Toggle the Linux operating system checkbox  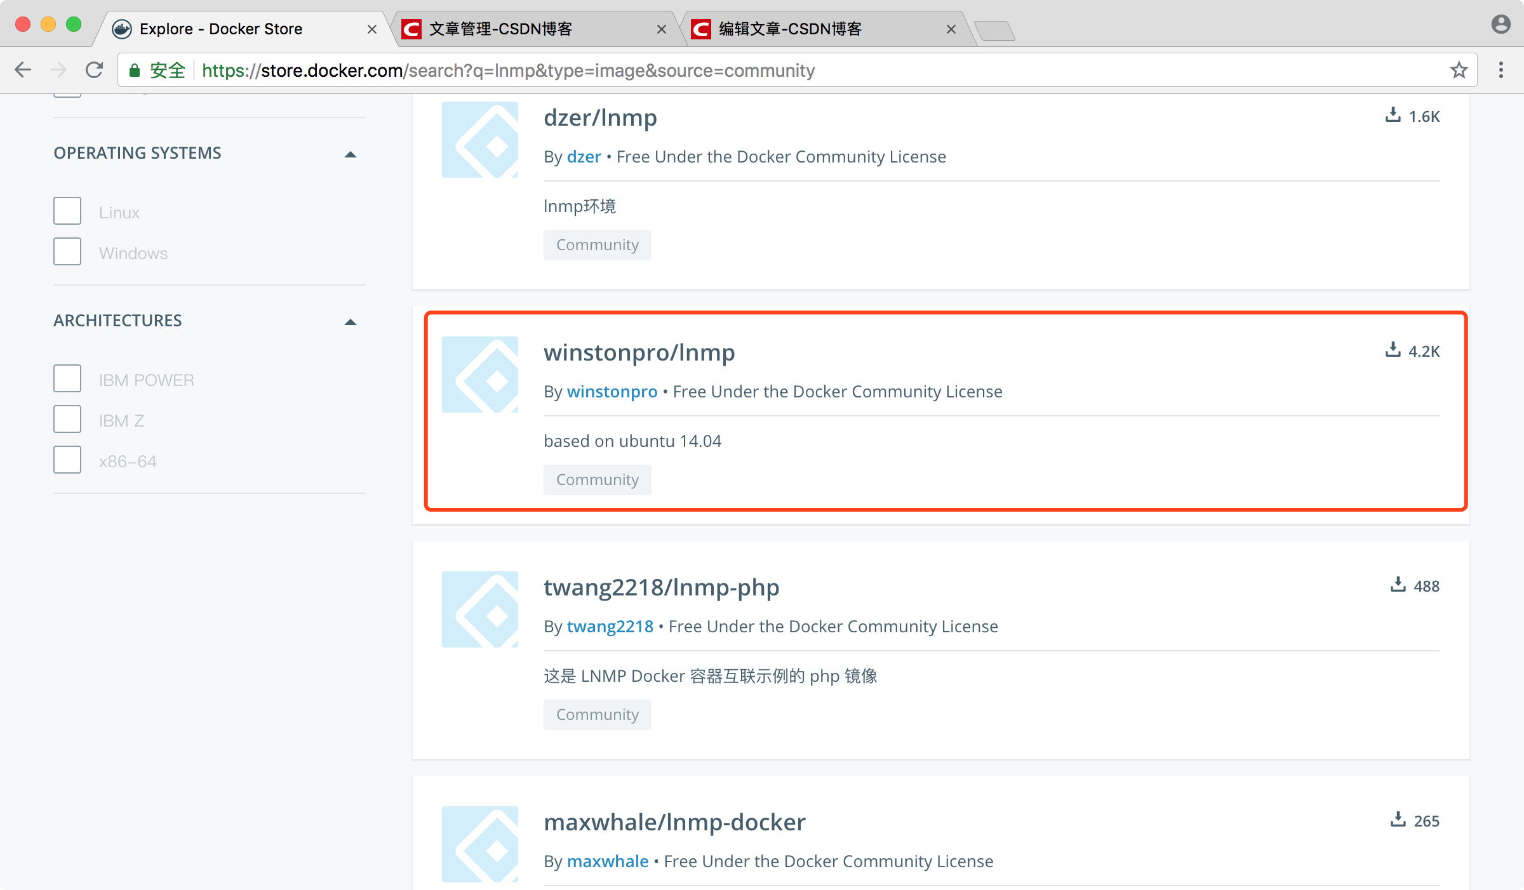67,211
